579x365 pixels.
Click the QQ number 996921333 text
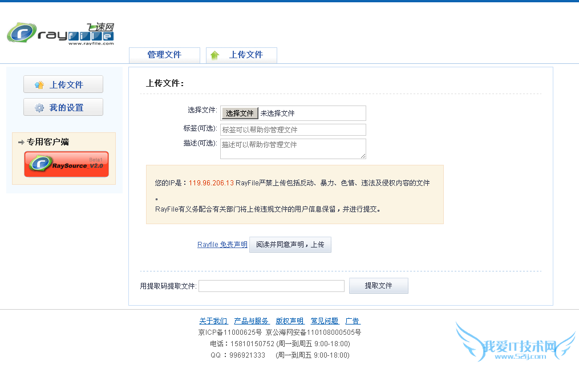click(x=247, y=355)
